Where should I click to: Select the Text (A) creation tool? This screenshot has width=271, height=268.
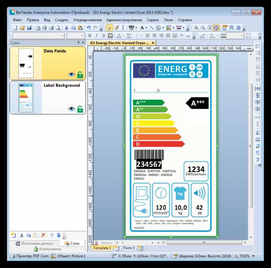tap(142, 28)
